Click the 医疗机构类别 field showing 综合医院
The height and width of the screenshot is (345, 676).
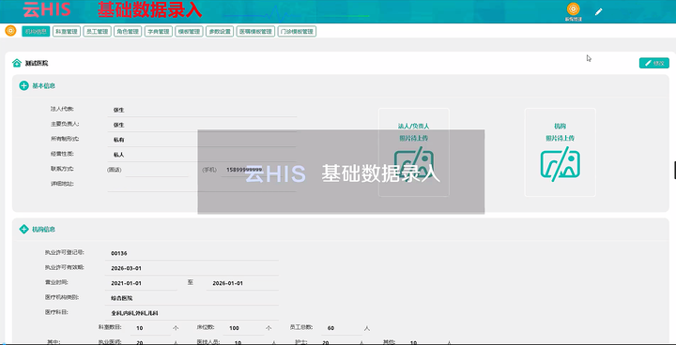(192, 298)
